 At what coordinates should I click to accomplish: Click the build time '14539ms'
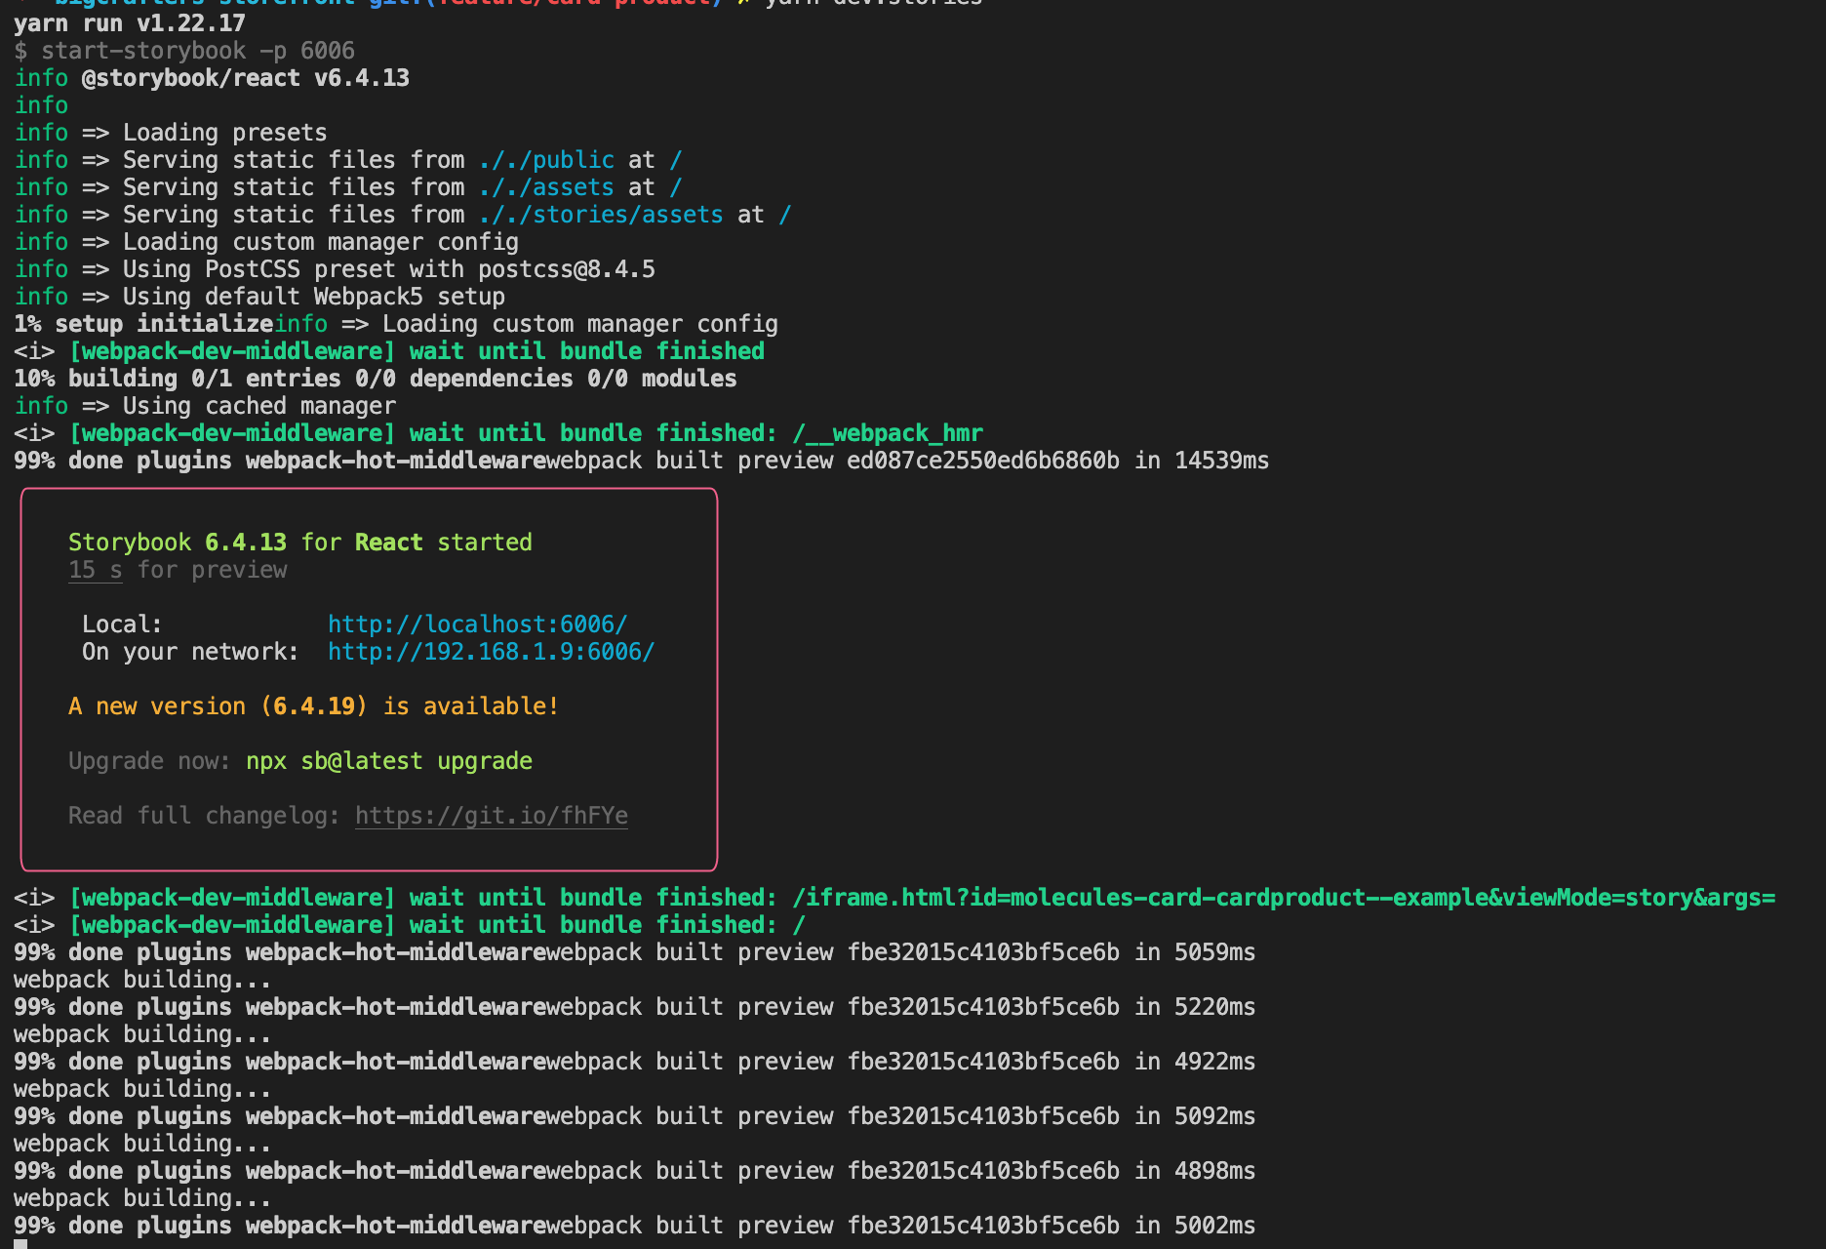point(1222,461)
